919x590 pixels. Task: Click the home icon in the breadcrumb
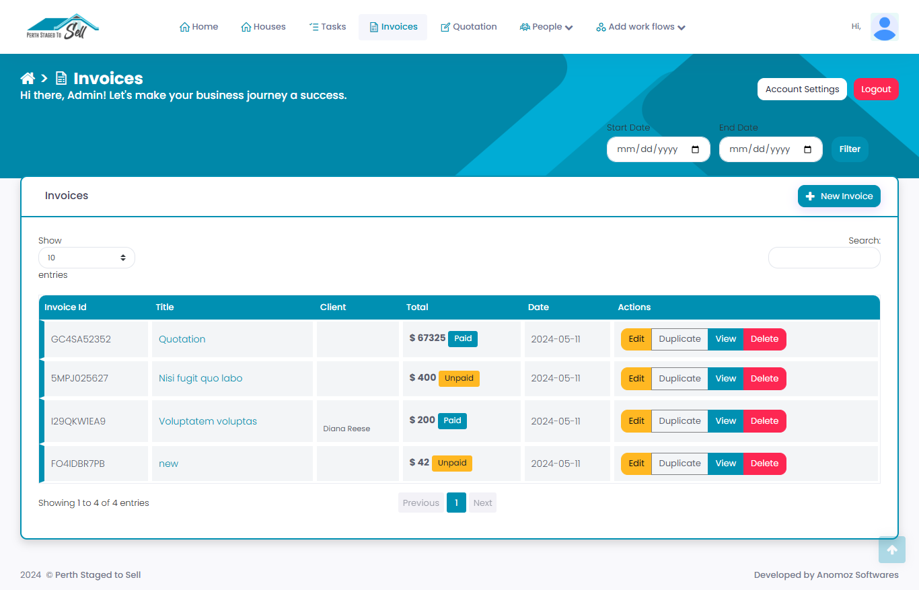(28, 79)
